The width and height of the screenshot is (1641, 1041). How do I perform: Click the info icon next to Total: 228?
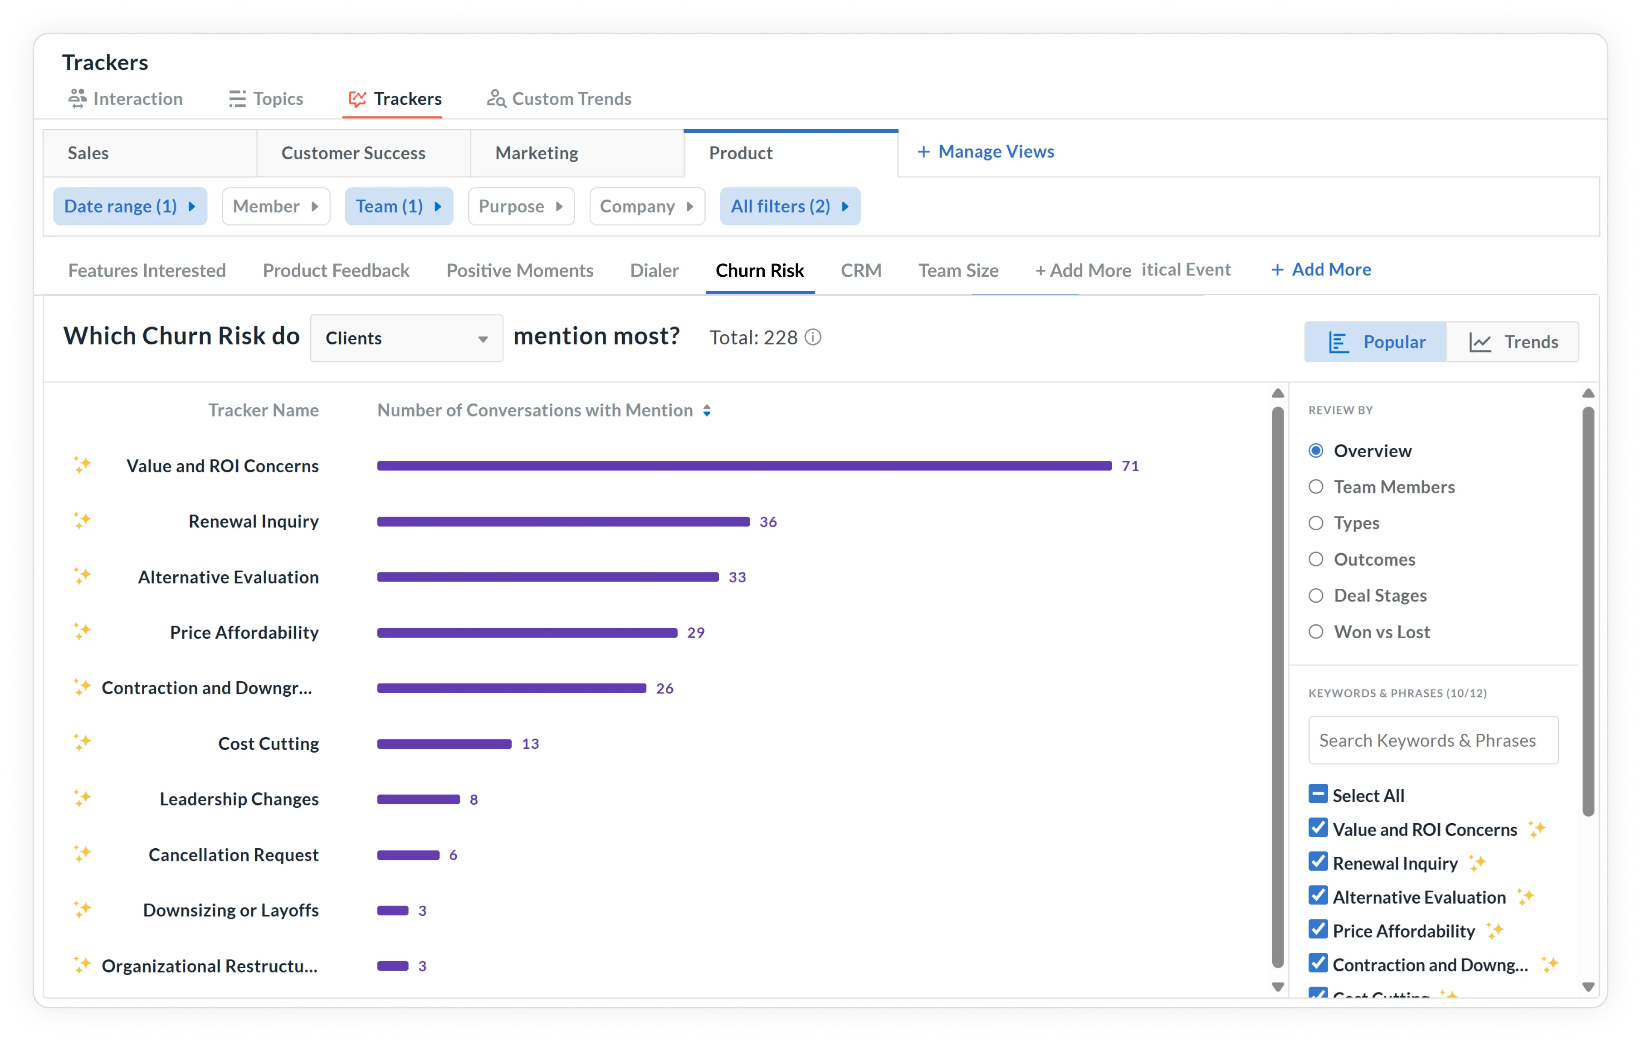813,337
